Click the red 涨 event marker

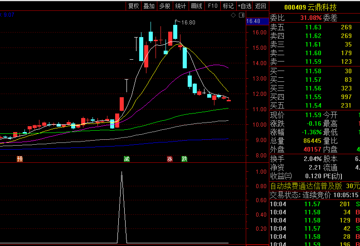170,159
